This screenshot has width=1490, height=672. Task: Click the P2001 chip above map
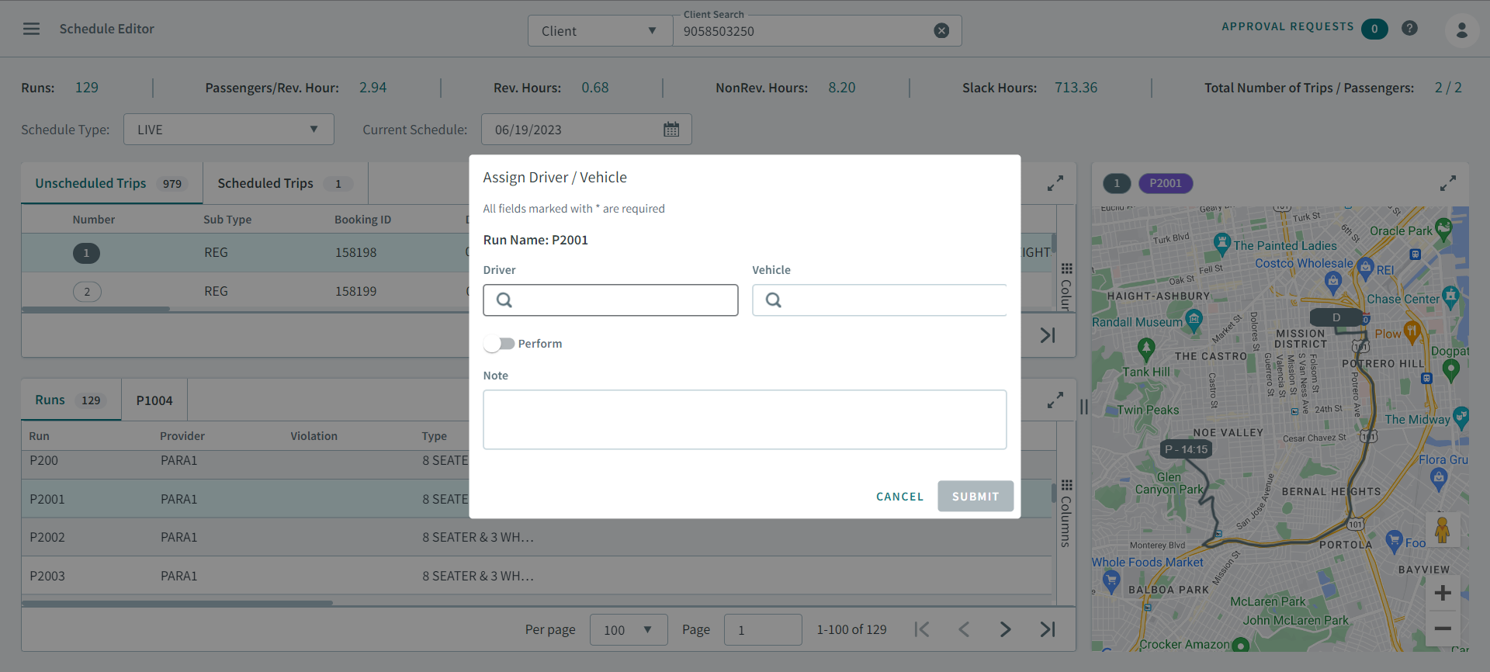click(1166, 184)
